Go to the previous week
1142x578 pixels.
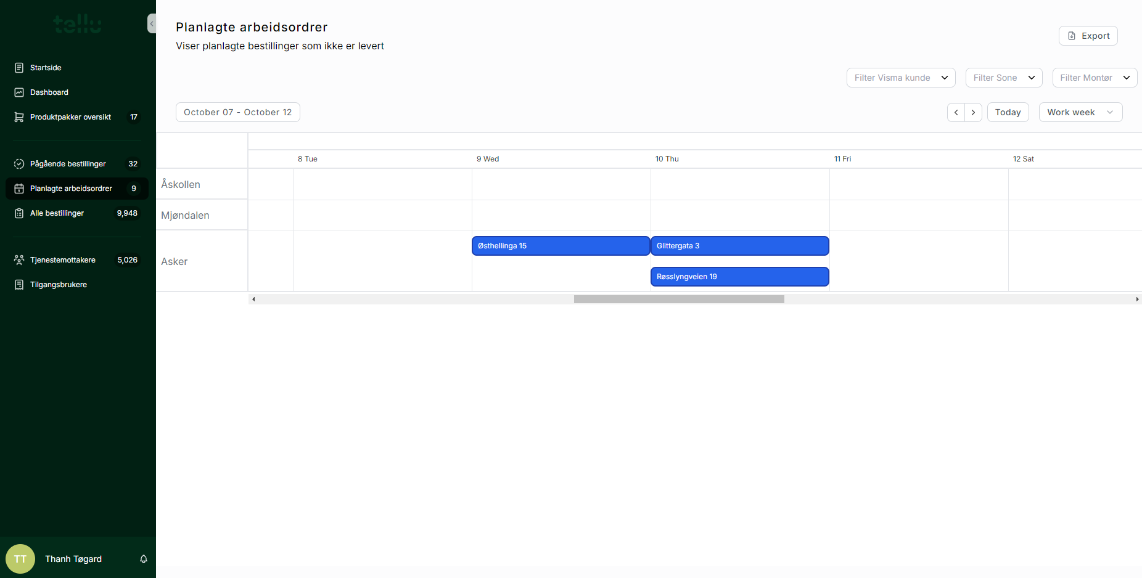point(956,112)
